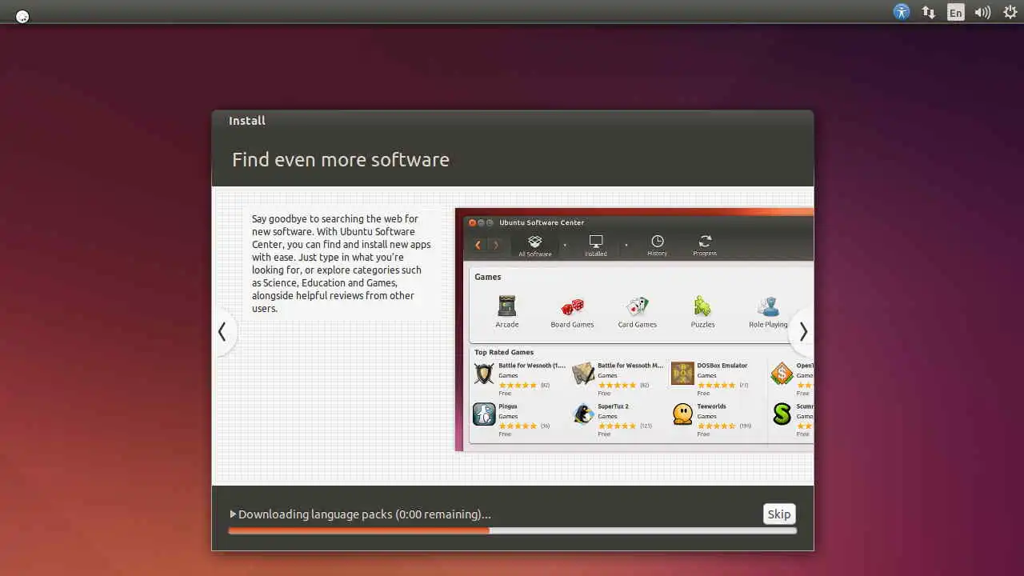Click the SuperTux 2 penguin icon
This screenshot has height=576, width=1024.
[x=583, y=414]
